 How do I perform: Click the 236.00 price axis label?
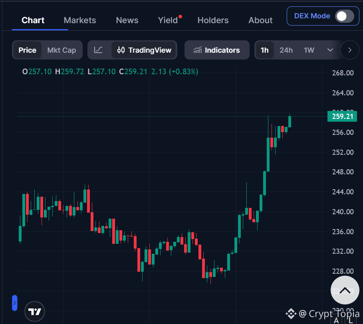[343, 232]
